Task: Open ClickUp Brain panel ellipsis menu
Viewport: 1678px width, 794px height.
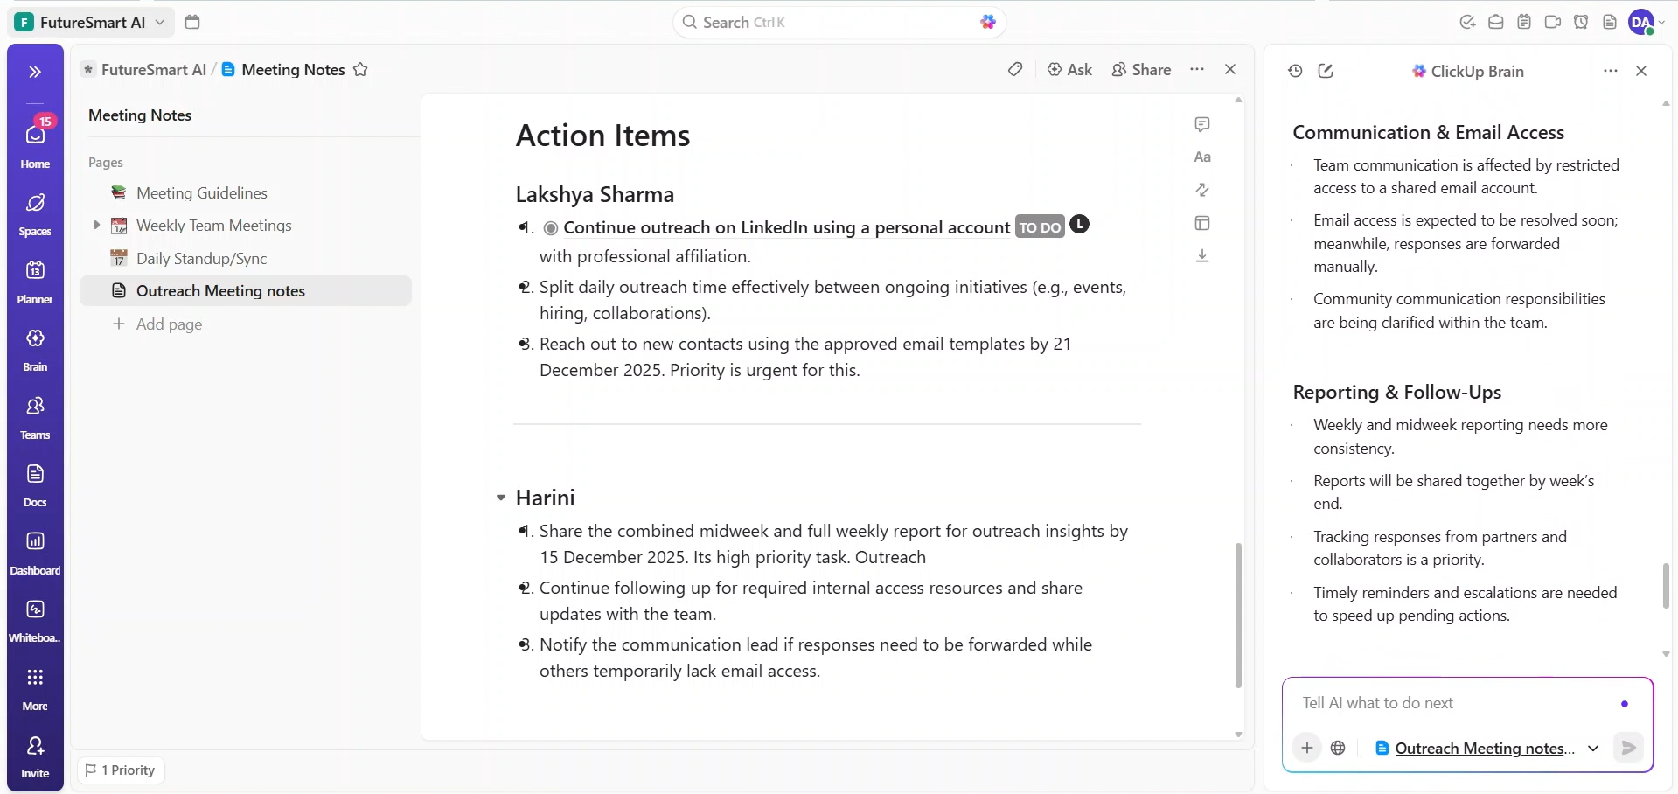Action: [x=1611, y=71]
